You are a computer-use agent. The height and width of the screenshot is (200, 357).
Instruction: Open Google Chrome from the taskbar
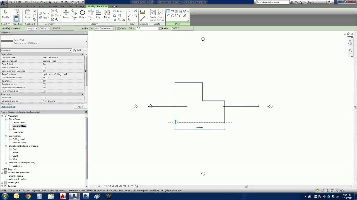28,196
